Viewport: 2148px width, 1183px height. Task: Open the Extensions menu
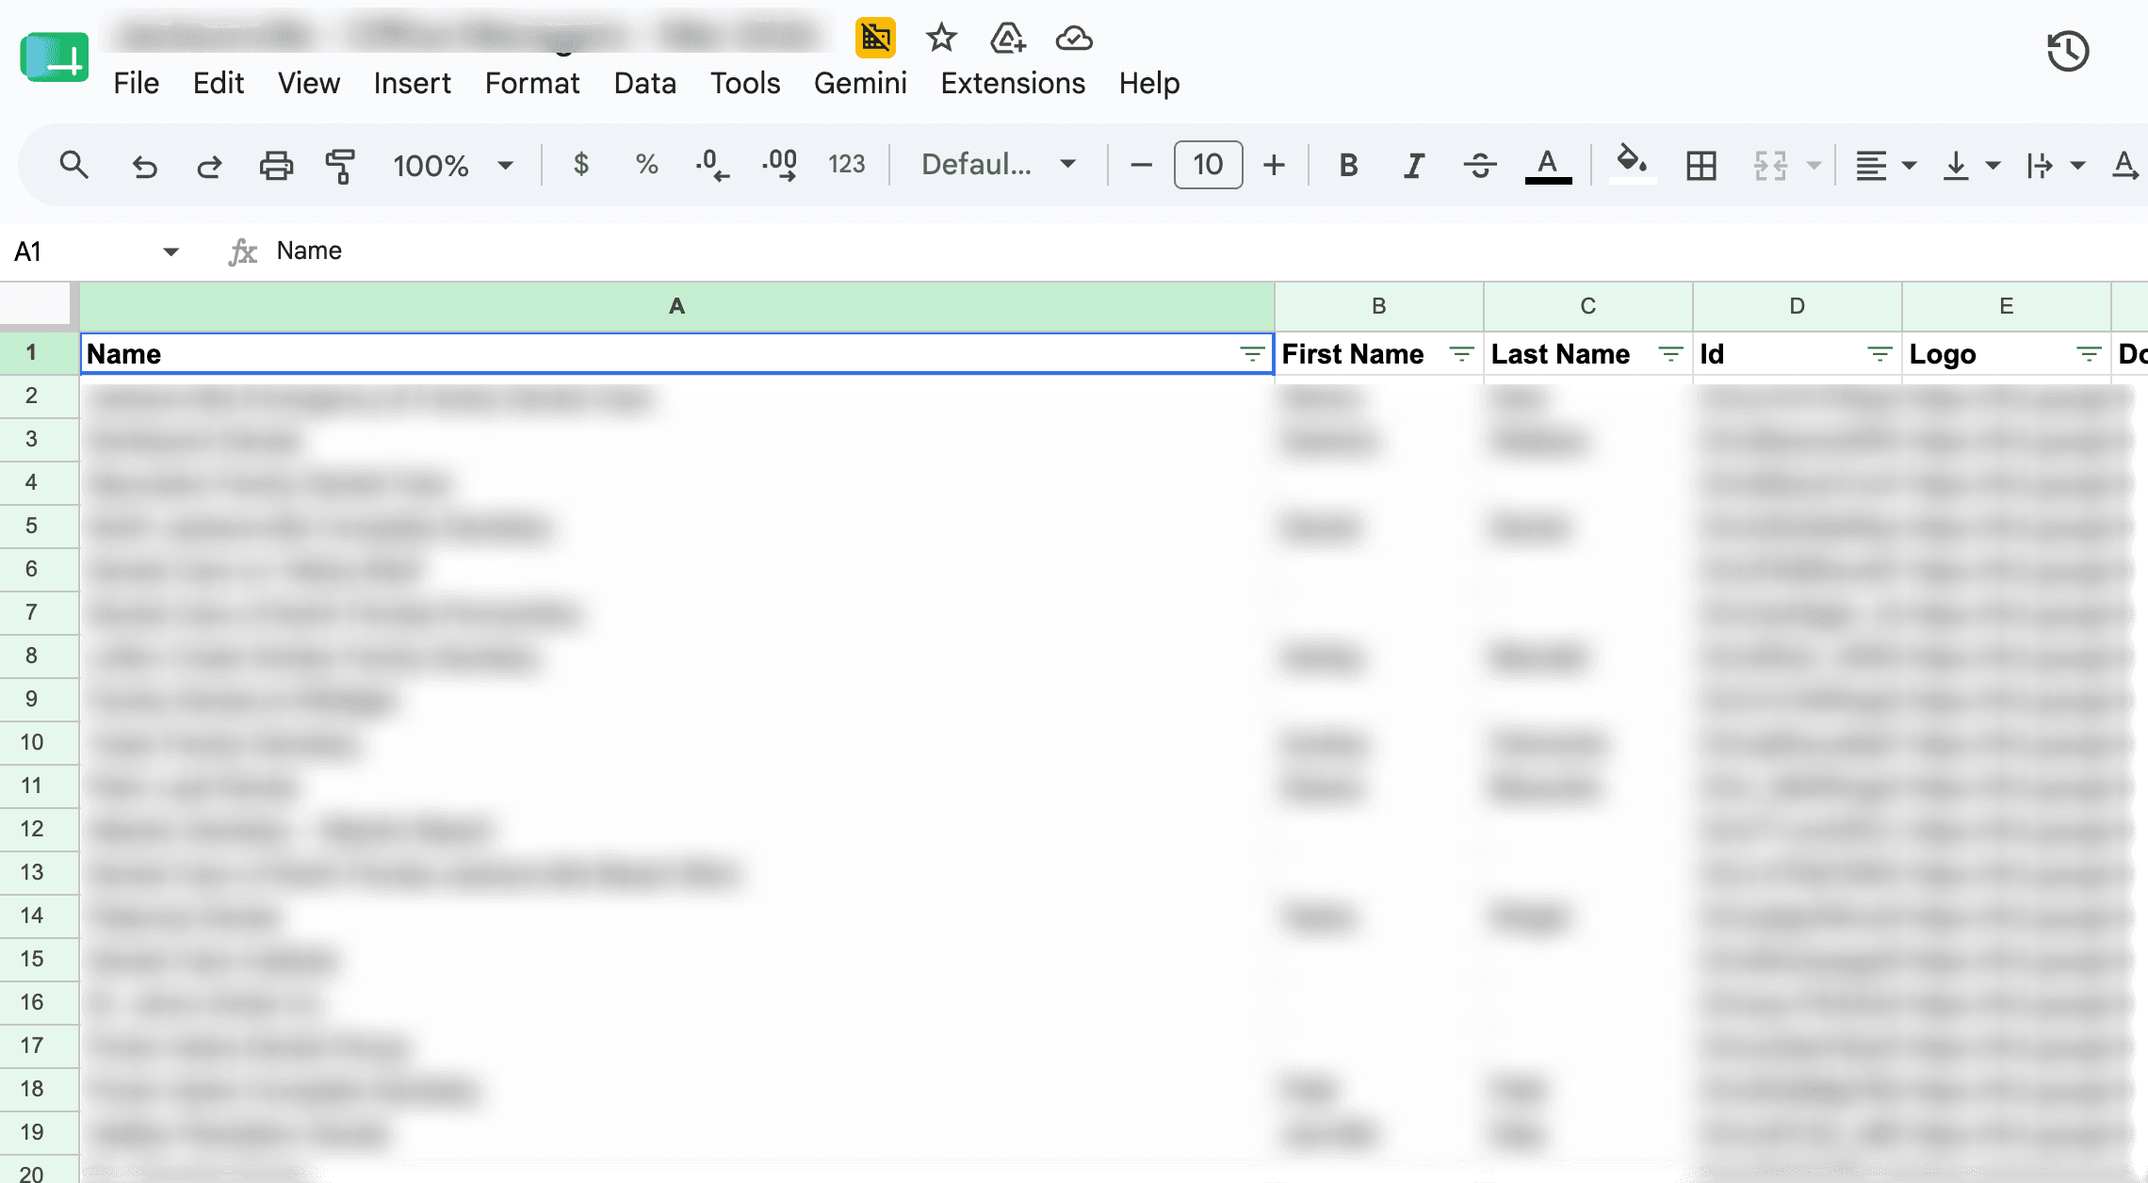(1013, 84)
